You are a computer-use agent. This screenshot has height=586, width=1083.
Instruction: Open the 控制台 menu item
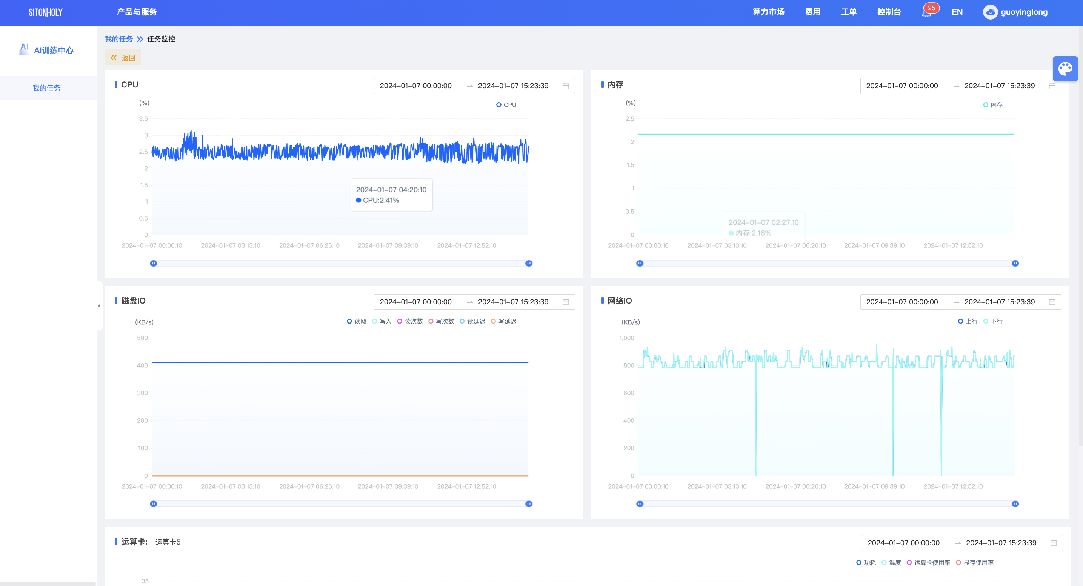pos(889,12)
